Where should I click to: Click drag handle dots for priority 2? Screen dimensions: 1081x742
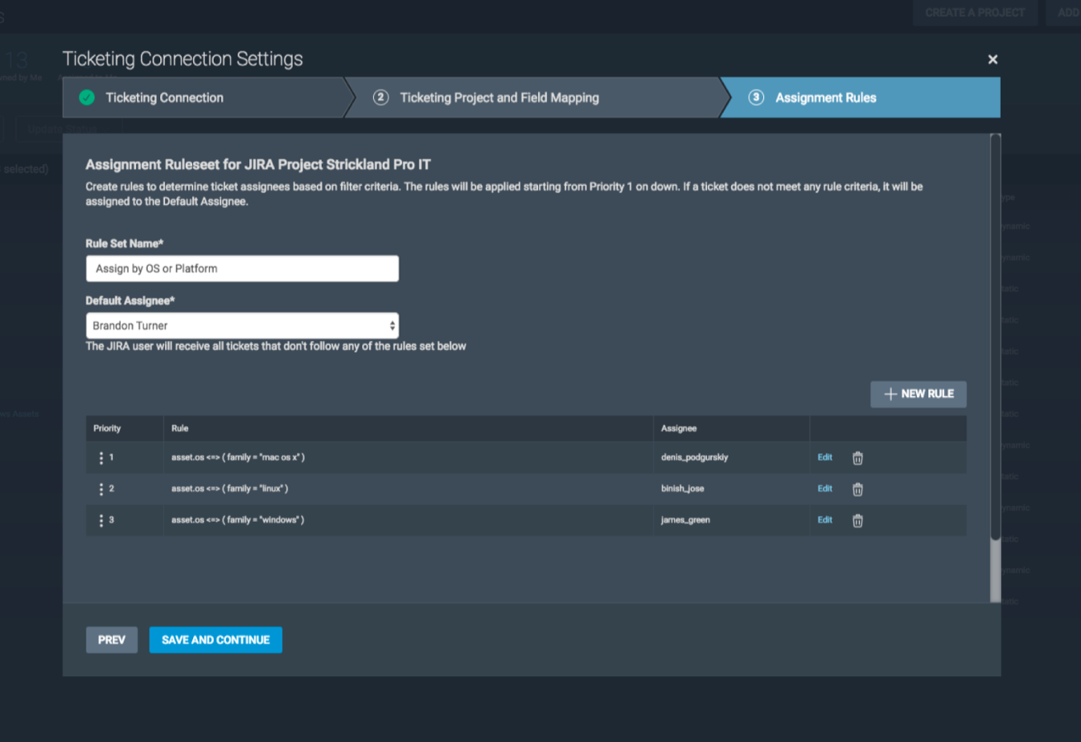[101, 489]
